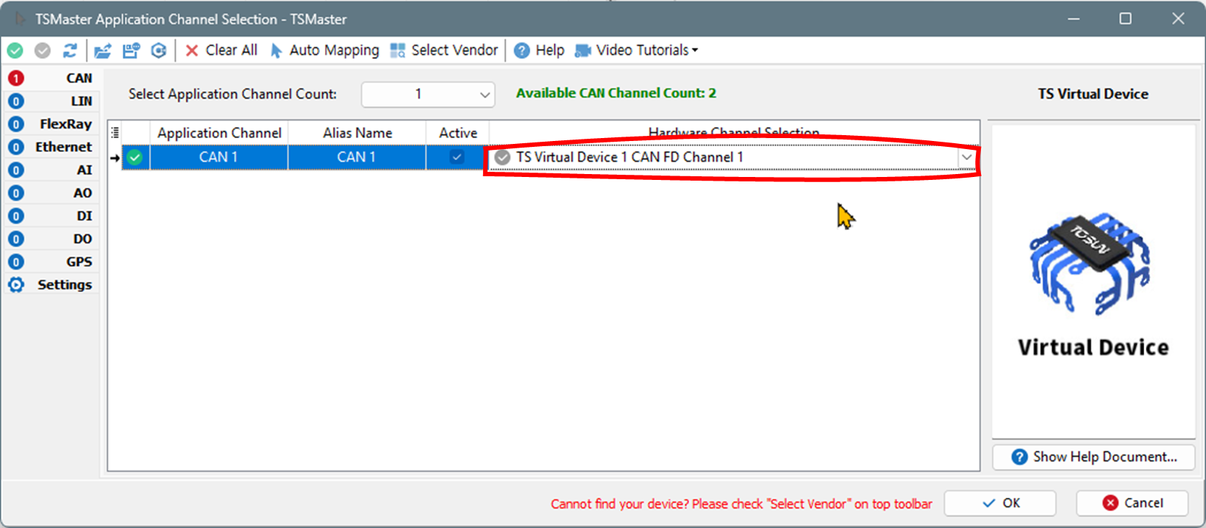
Task: Switch to the FlexRay channel category
Action: pyautogui.click(x=51, y=124)
